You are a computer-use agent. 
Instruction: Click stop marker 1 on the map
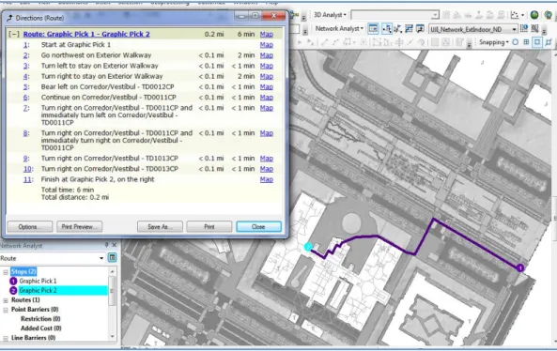click(520, 268)
